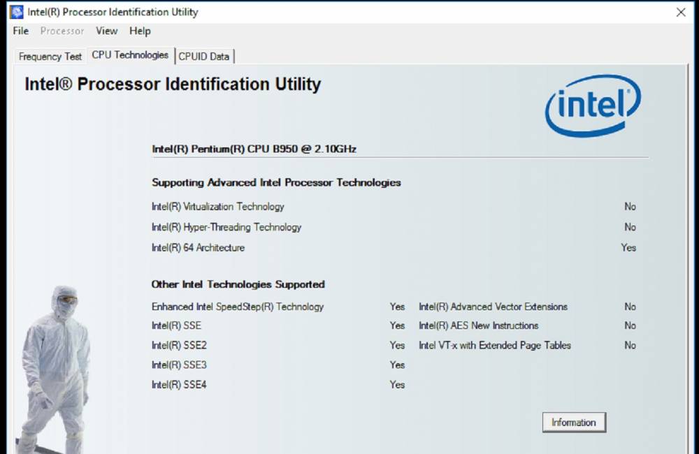Screen dimensions: 699x454
Task: Close the Processor Identification Utility window
Action: (681, 13)
